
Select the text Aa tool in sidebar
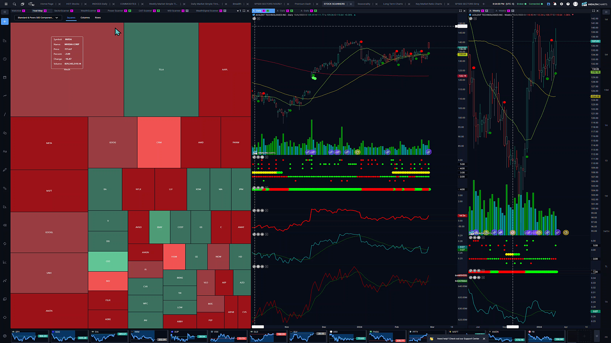click(5, 151)
